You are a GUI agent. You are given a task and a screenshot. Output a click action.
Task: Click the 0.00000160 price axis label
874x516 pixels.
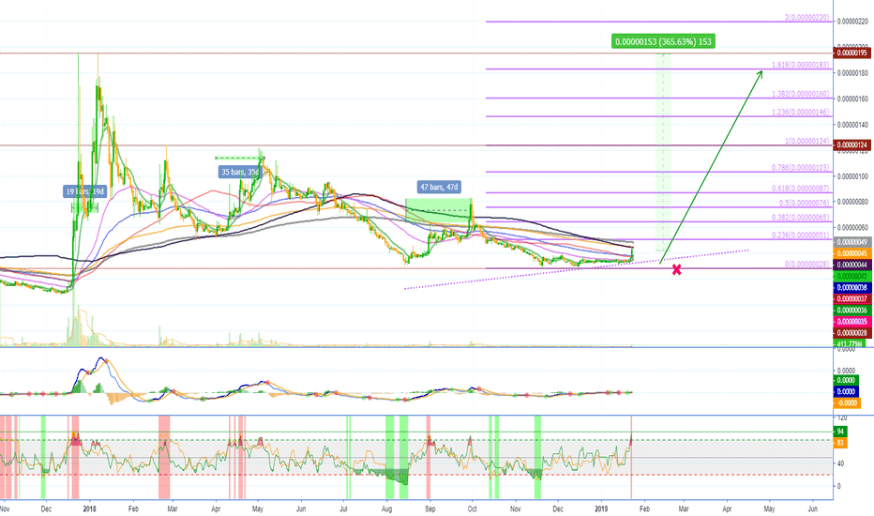pos(852,99)
